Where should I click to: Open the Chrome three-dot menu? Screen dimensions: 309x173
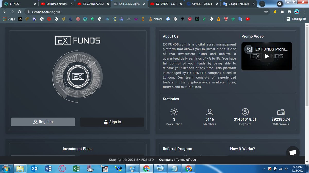point(304,12)
